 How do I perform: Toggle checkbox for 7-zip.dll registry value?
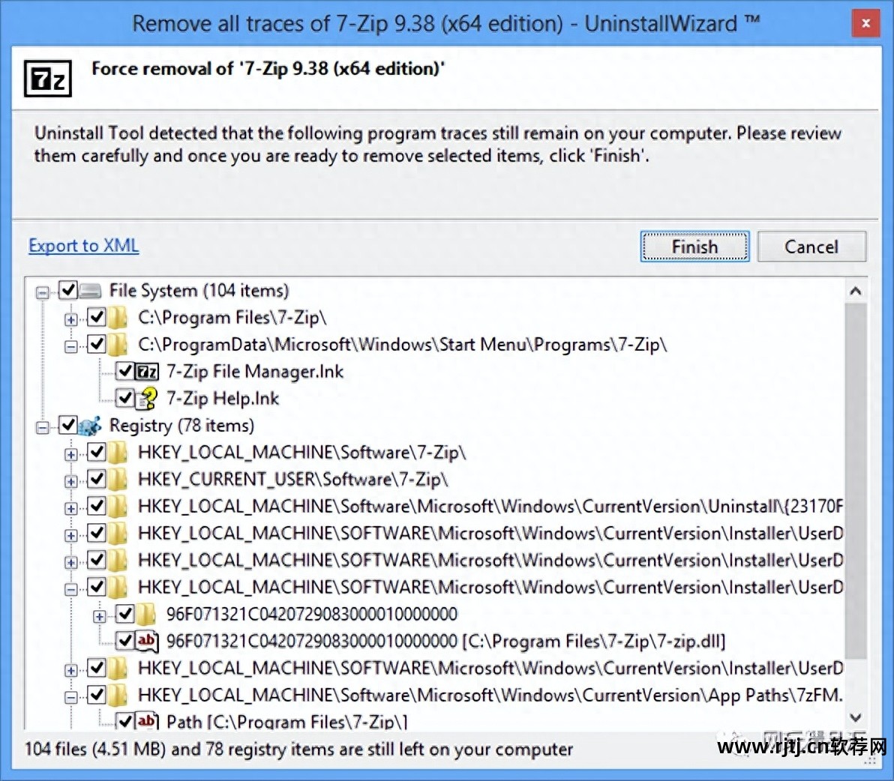click(x=124, y=641)
